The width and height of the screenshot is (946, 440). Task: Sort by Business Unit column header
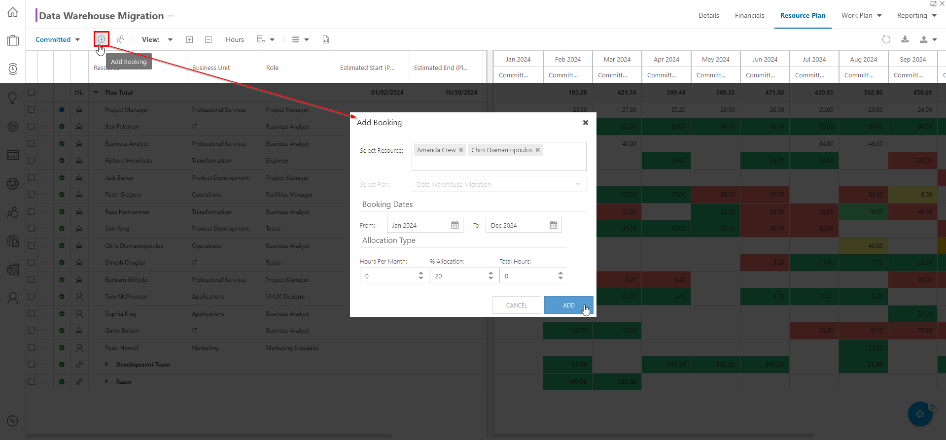point(211,68)
